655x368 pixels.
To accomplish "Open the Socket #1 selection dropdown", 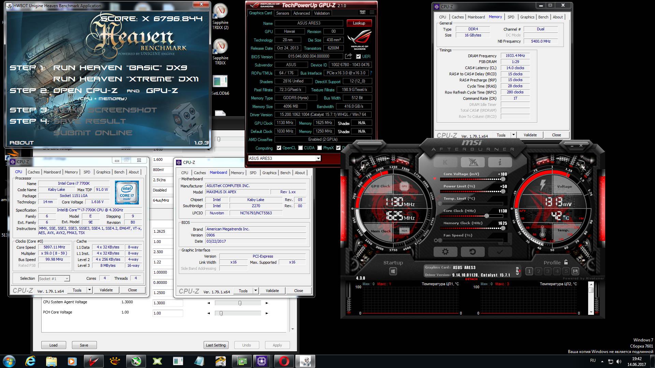I will click(54, 279).
